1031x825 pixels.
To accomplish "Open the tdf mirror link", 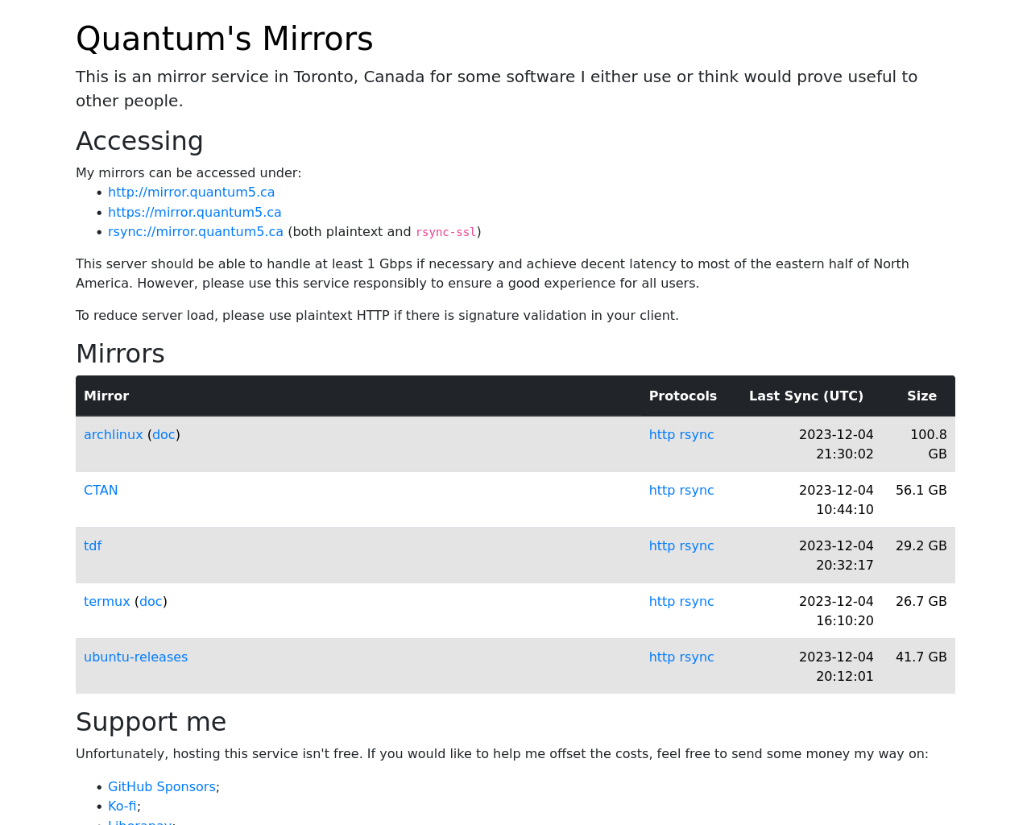I will click(93, 546).
